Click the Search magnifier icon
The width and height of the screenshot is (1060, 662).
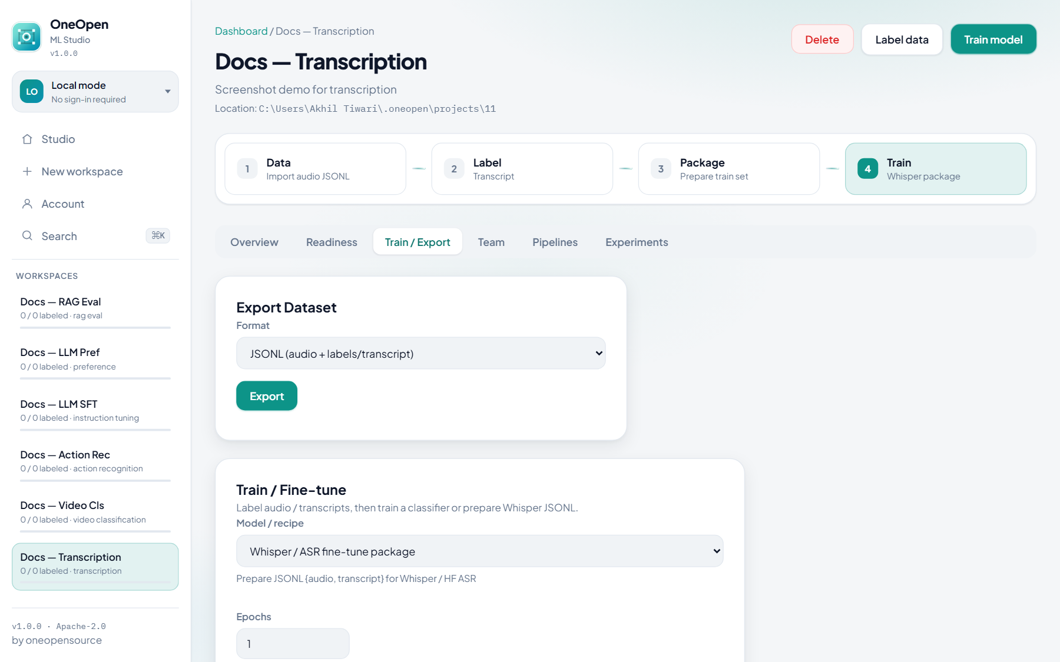click(27, 236)
